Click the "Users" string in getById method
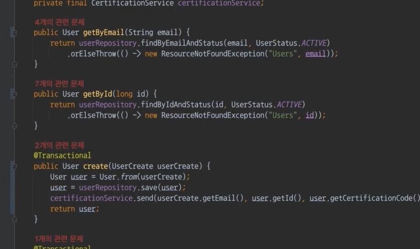The width and height of the screenshot is (420, 249). point(283,115)
